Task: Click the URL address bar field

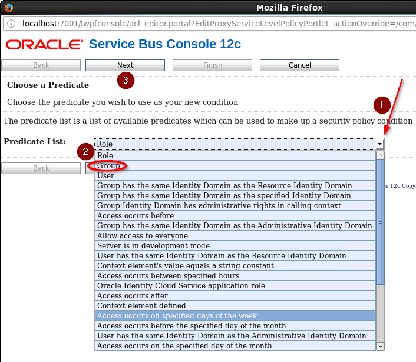Action: point(218,24)
